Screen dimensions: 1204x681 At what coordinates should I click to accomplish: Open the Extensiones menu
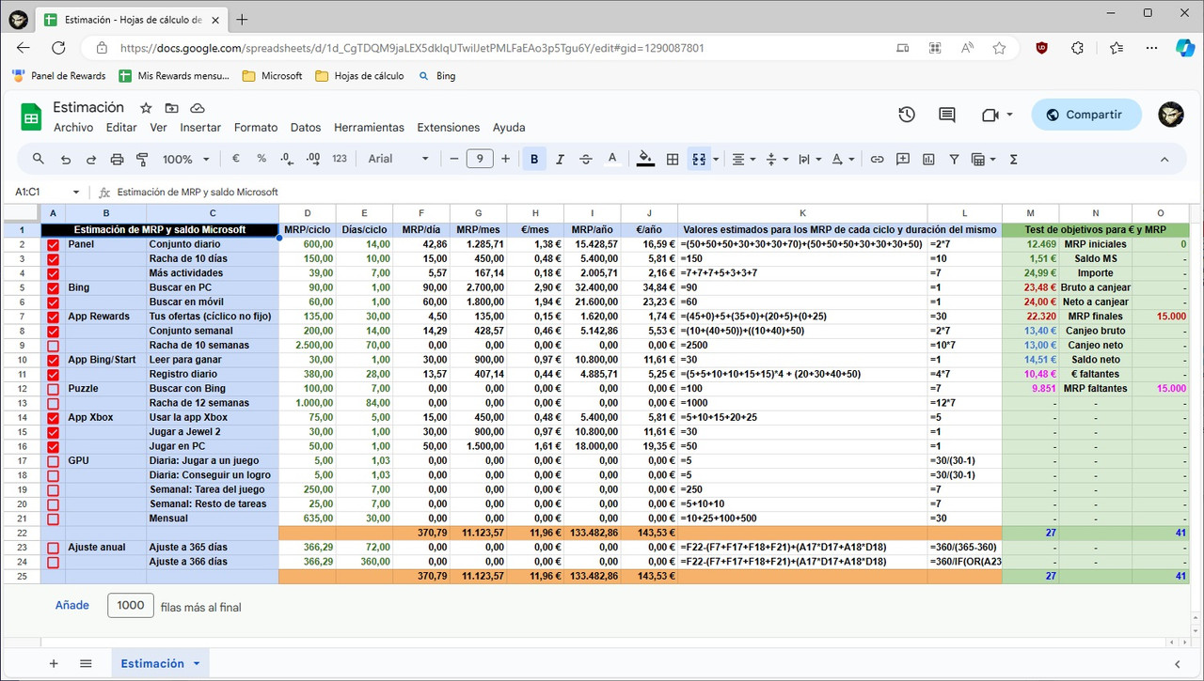click(x=449, y=127)
